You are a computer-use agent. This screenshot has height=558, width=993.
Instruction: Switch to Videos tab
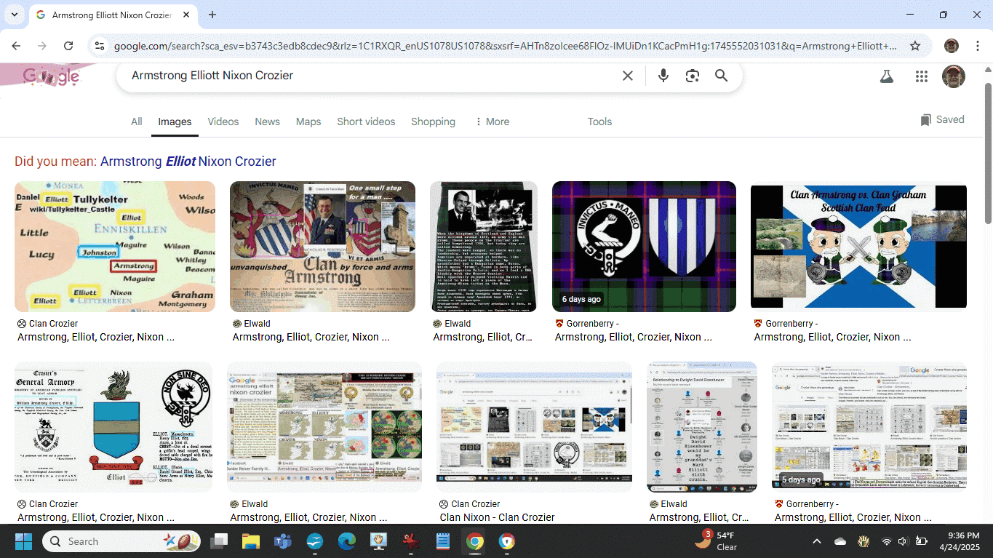[223, 121]
